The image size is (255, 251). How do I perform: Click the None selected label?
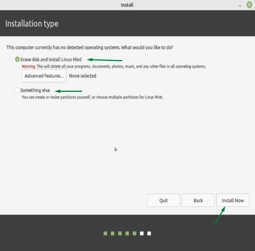pos(83,76)
